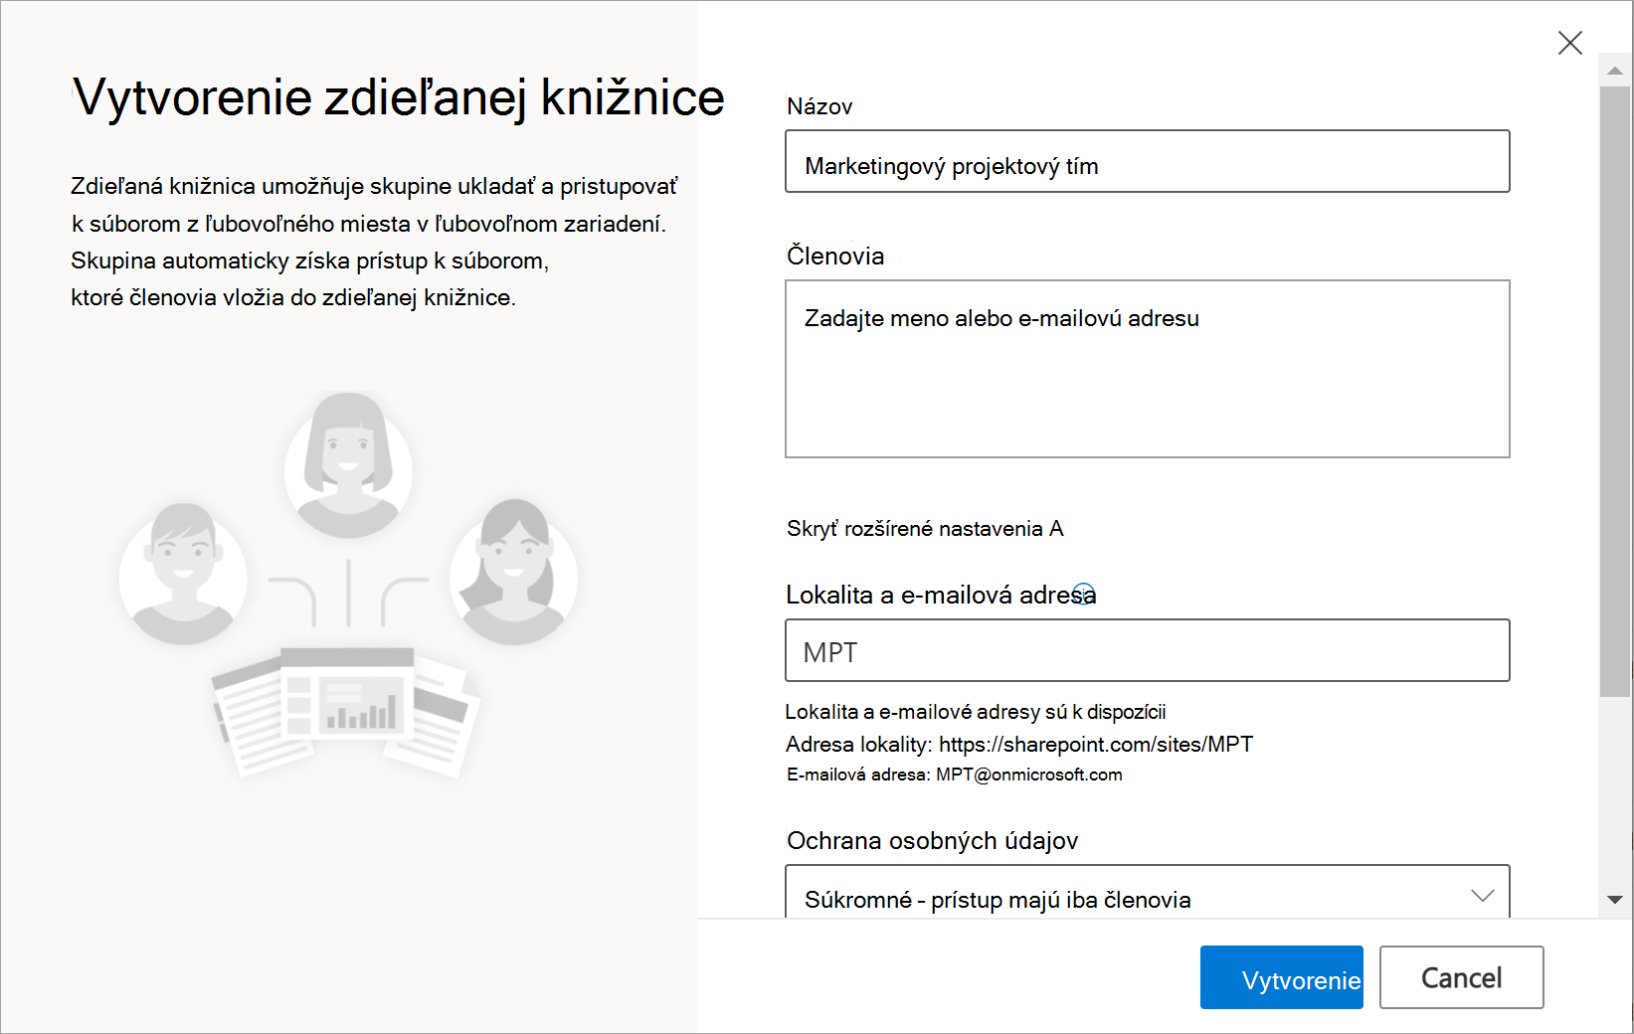The width and height of the screenshot is (1634, 1034).
Task: Click the text E-mailová adresa: MPT@onmicrosoft.com
Action: pyautogui.click(x=954, y=775)
